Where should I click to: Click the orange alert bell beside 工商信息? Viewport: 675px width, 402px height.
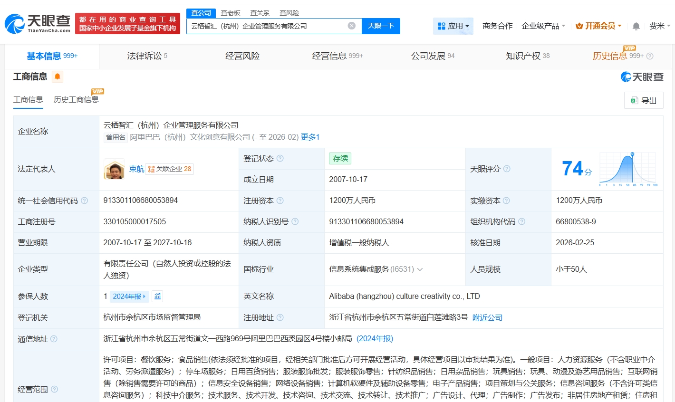[x=58, y=77]
